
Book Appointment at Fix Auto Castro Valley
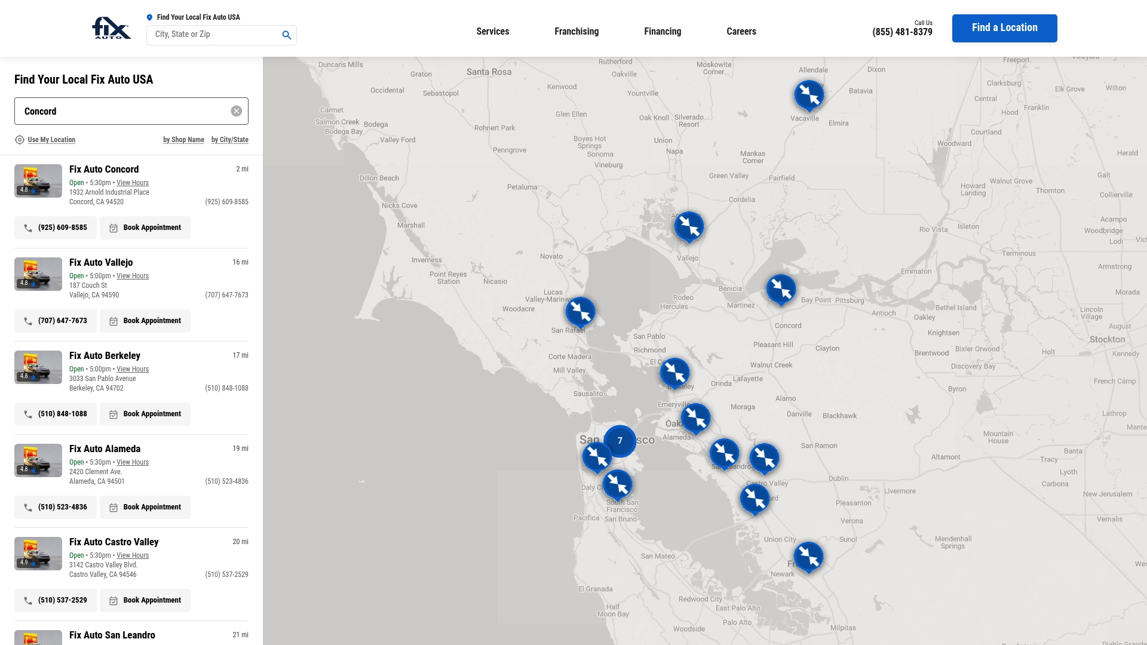pos(145,600)
